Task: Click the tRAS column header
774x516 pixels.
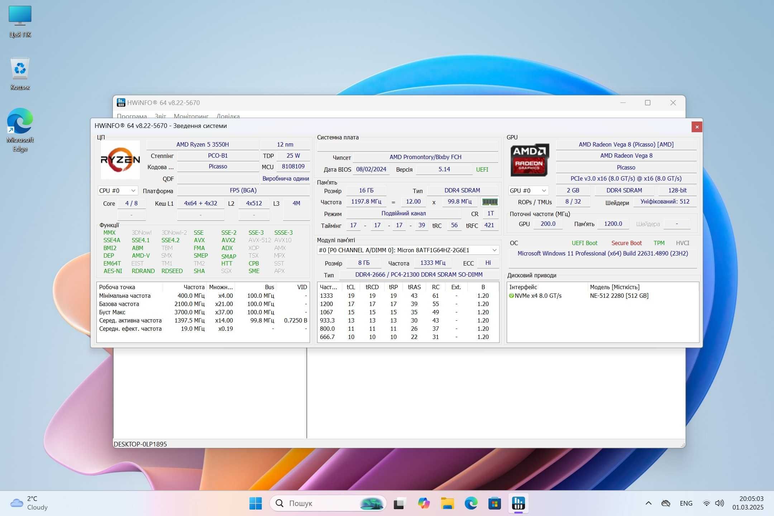Action: (x=414, y=287)
